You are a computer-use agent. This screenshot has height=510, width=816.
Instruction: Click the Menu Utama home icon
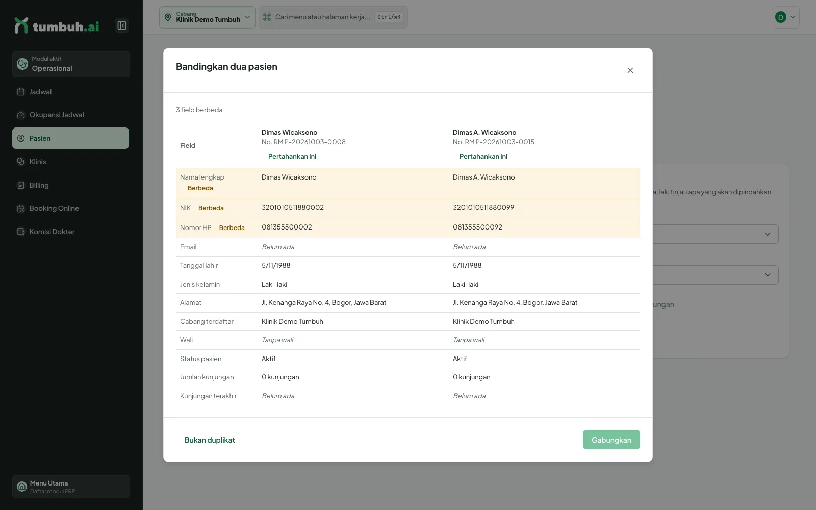point(22,487)
